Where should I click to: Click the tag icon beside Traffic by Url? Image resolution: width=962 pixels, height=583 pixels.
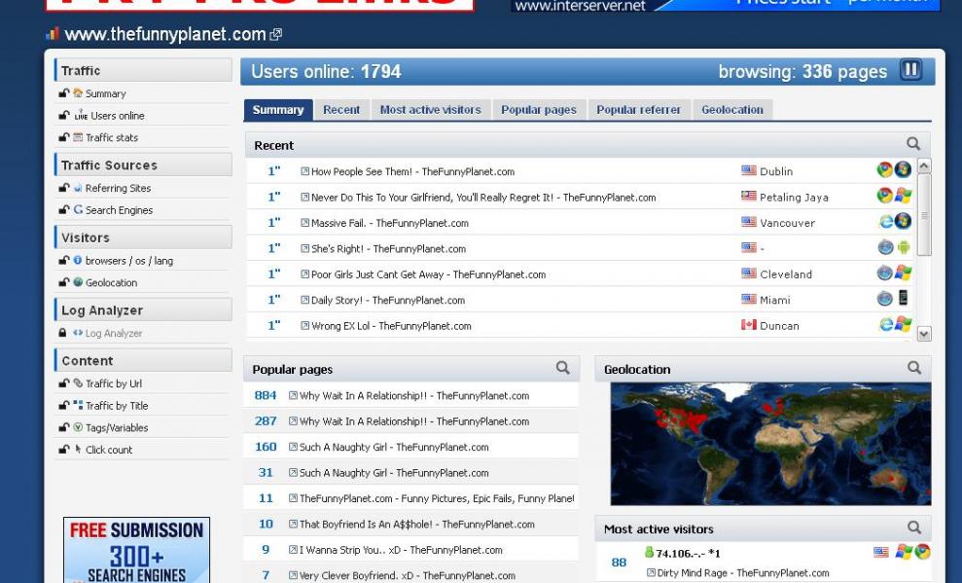[x=78, y=383]
